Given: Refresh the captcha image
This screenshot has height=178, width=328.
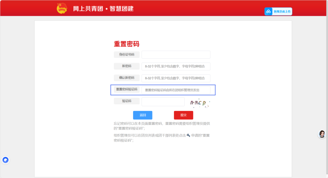Looking at the screenshot, I should tap(200, 103).
